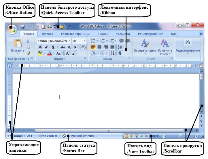Click the Word Help question mark icon
This screenshot has height=159, width=208.
point(201,33)
